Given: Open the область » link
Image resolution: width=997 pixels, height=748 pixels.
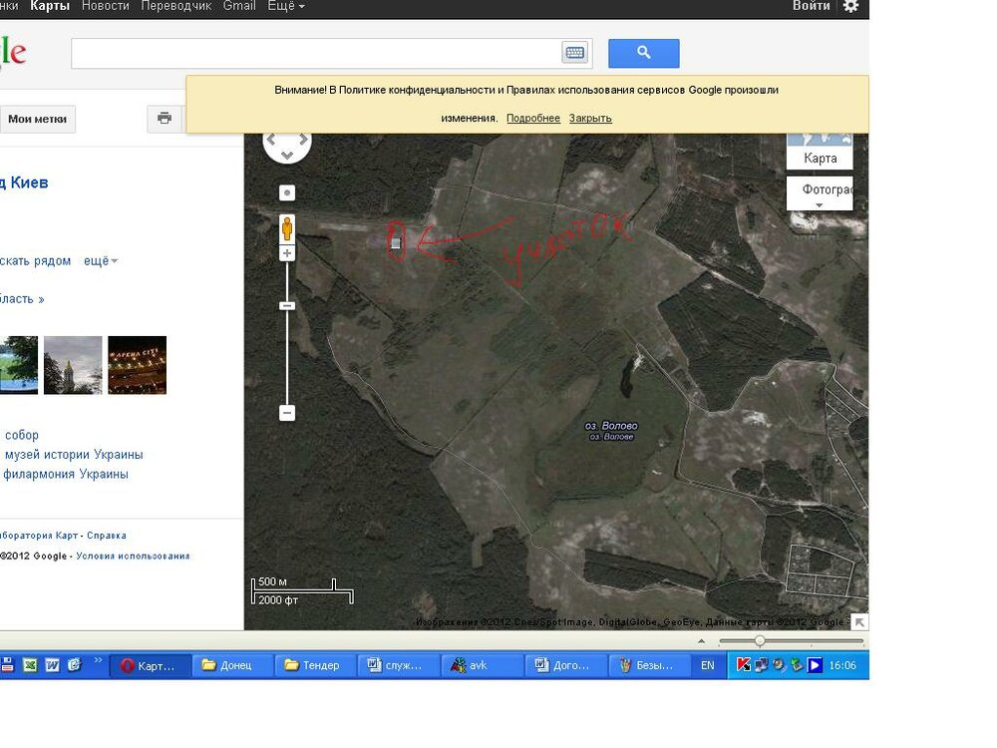Looking at the screenshot, I should click(x=22, y=299).
